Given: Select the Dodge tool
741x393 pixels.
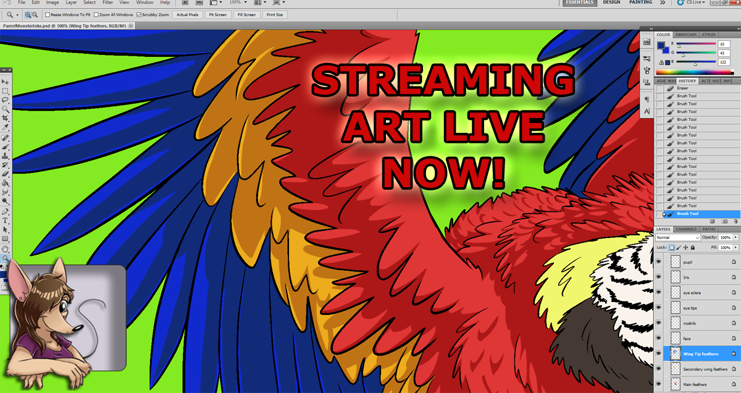Looking at the screenshot, I should (x=6, y=201).
